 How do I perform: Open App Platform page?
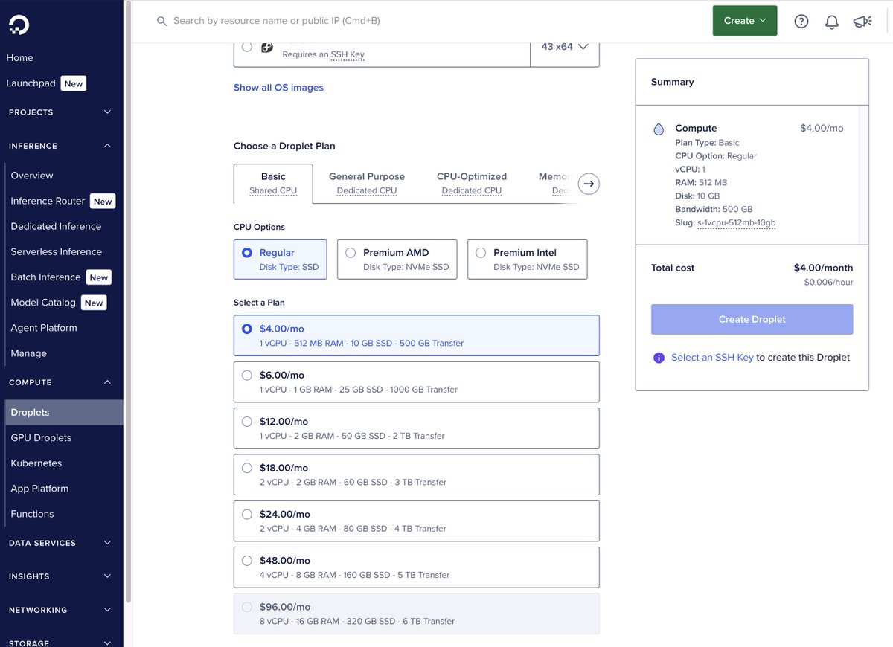pyautogui.click(x=39, y=489)
